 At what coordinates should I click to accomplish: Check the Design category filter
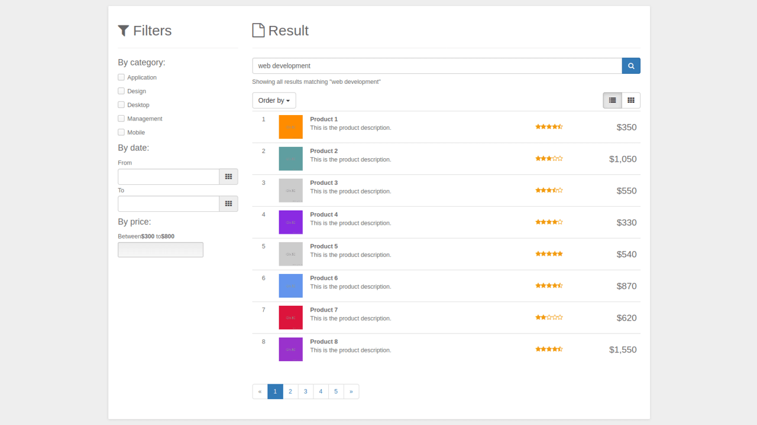point(121,91)
